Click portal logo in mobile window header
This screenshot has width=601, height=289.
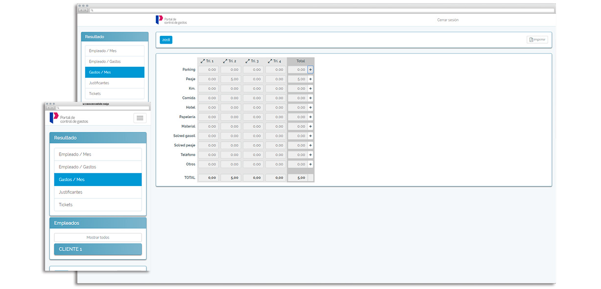pos(69,118)
